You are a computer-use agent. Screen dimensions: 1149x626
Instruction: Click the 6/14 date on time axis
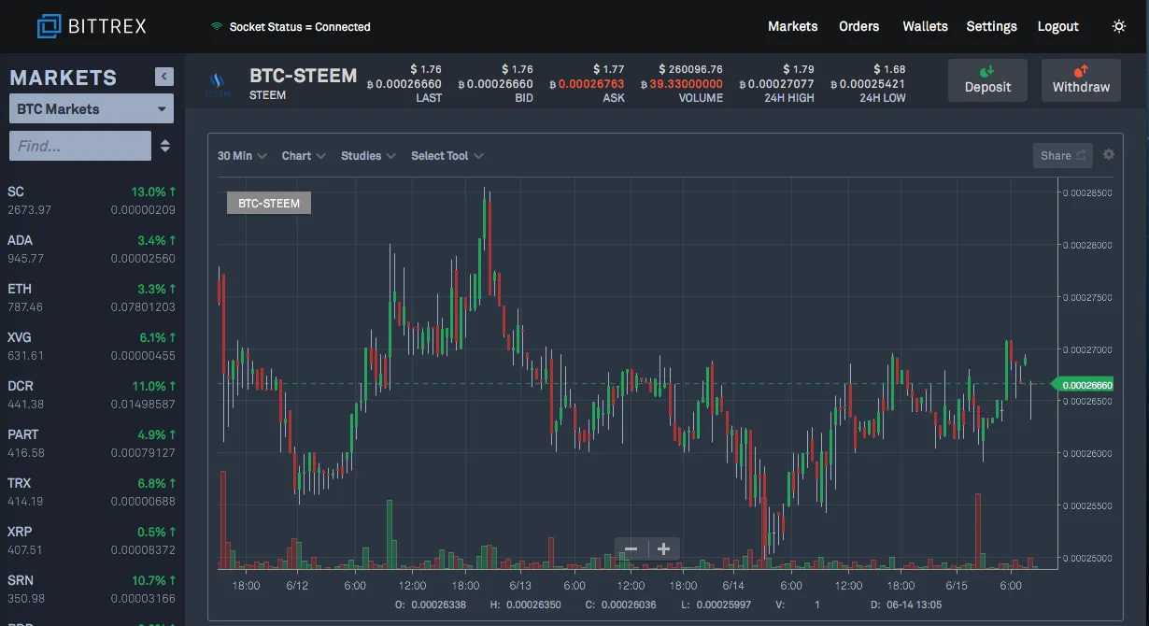tap(733, 586)
